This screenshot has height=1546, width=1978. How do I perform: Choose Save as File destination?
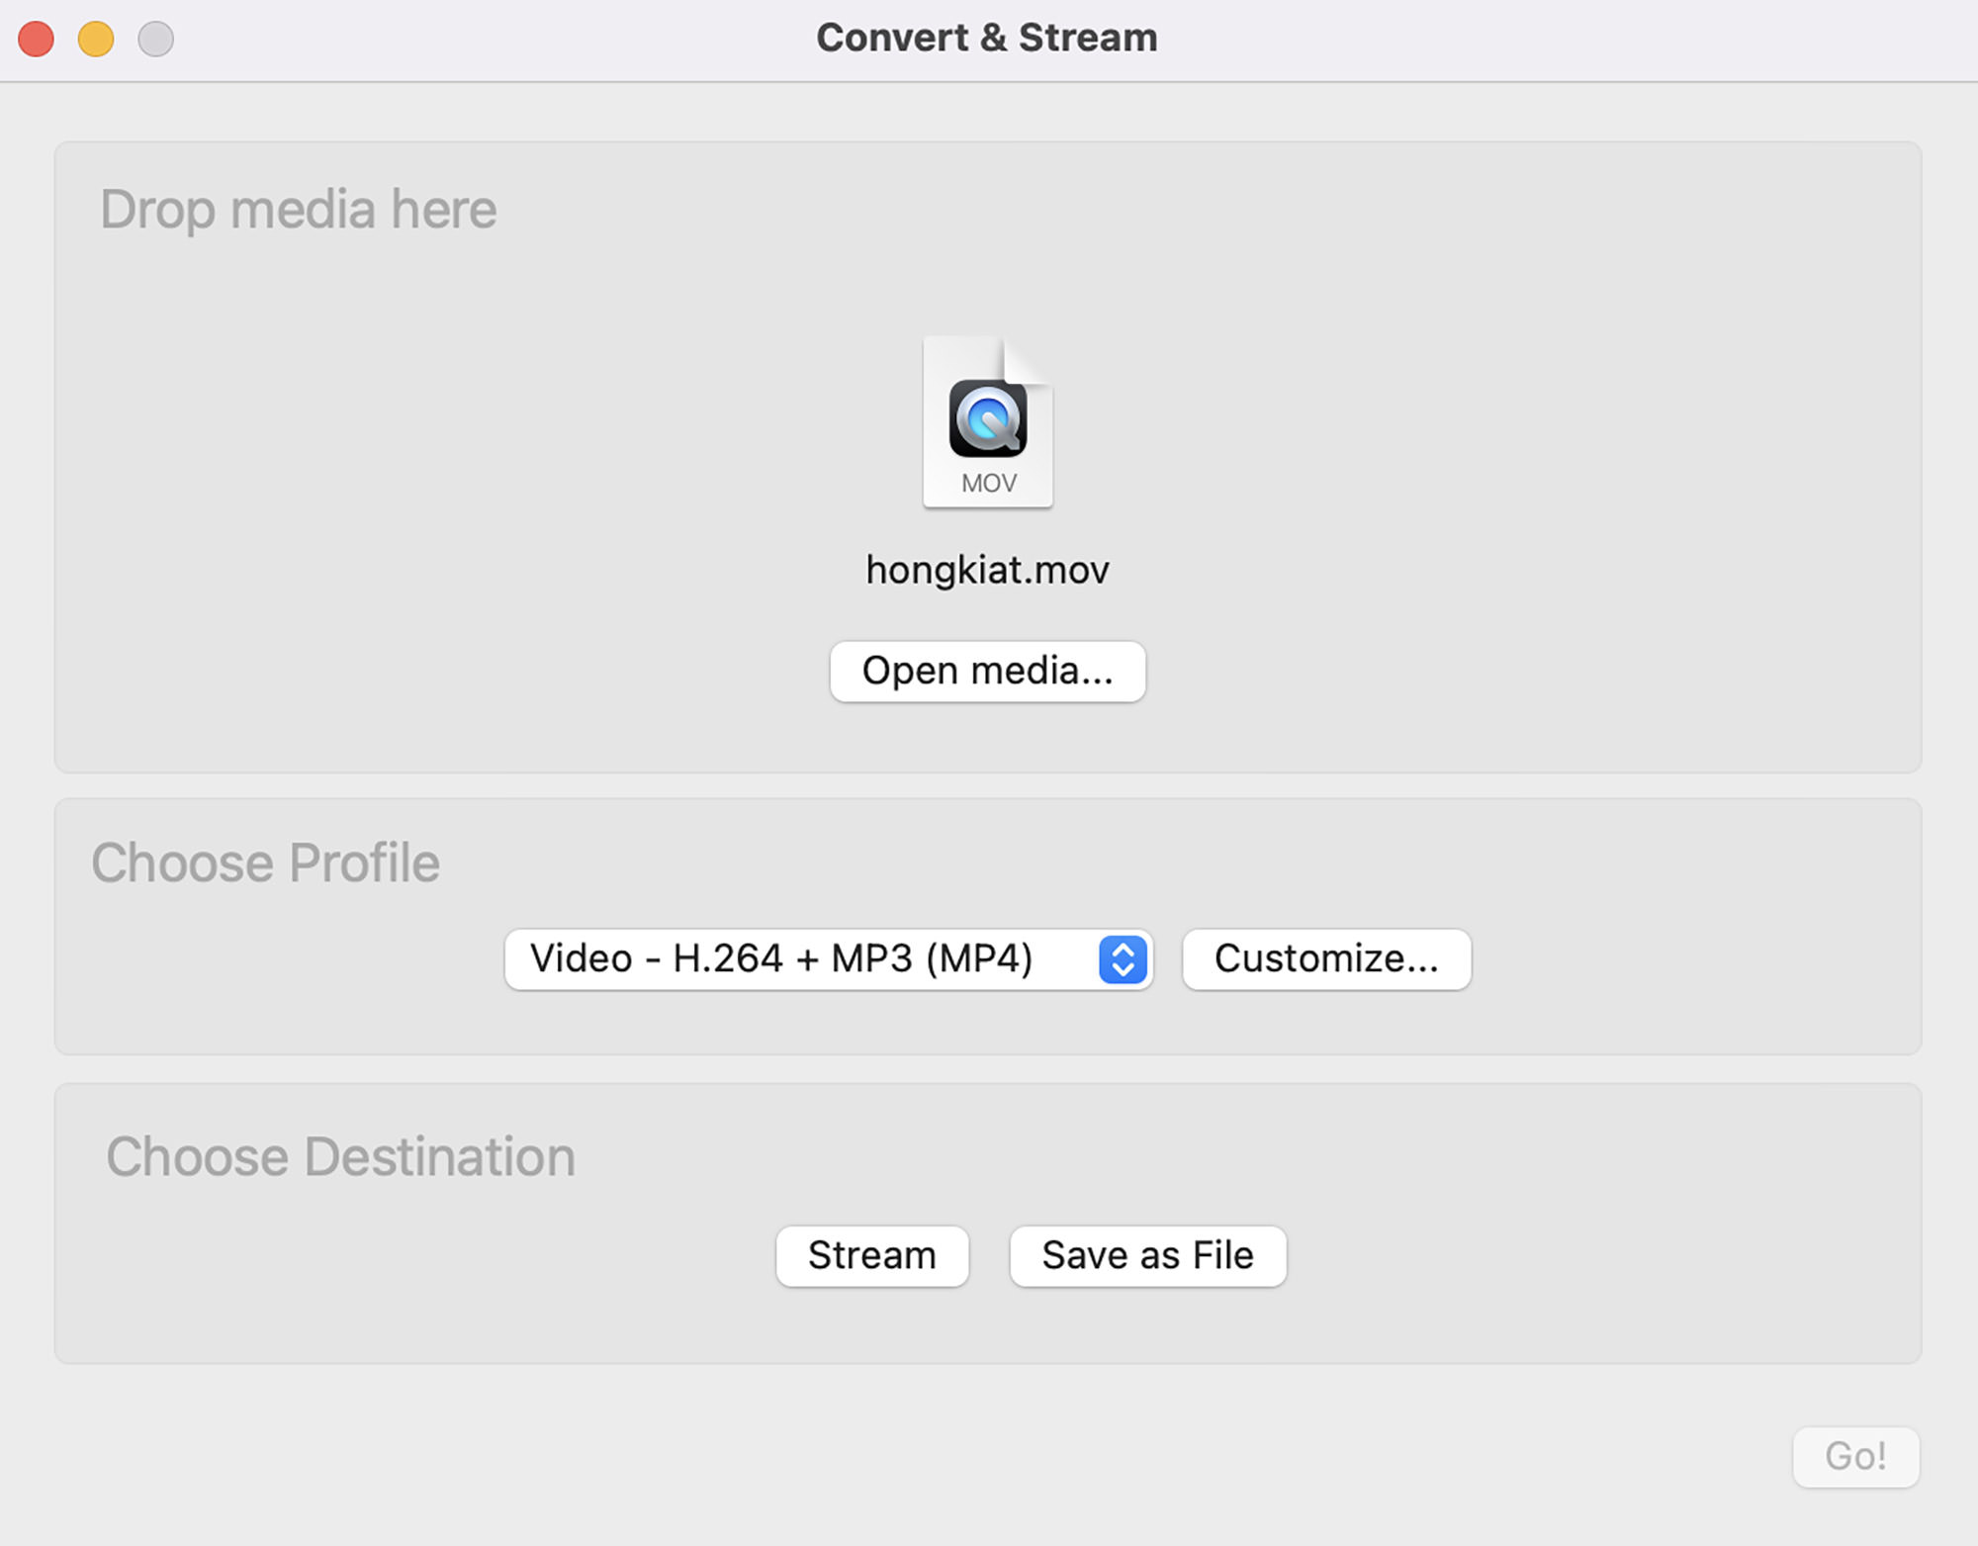pos(1148,1256)
